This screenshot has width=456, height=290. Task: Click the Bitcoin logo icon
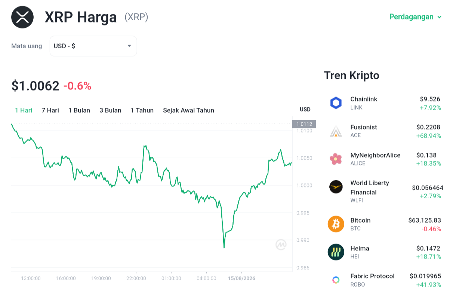336,224
